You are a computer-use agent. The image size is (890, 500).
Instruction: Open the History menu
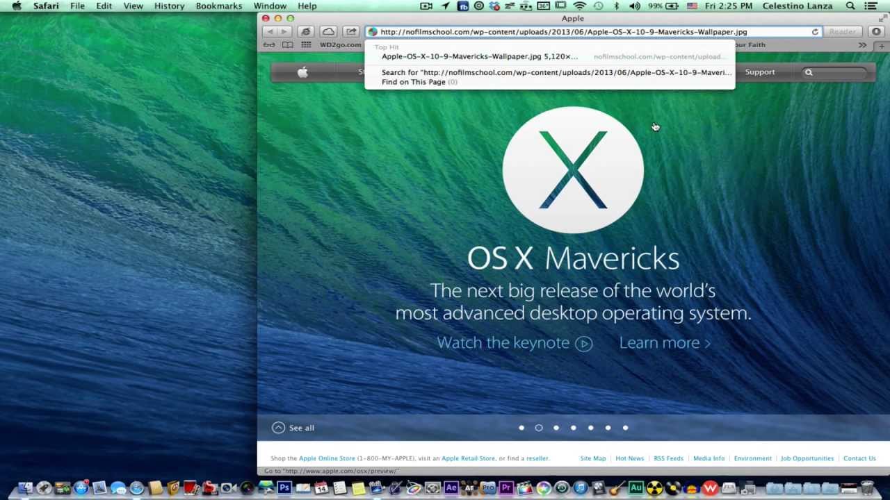click(x=169, y=6)
